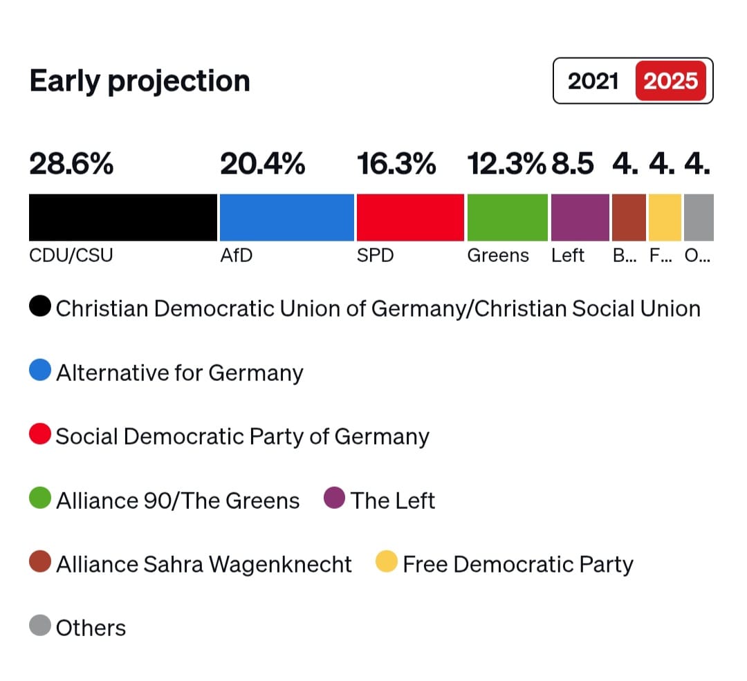Click the gray Others legend dot
Viewport: 747px width, 681px height.
40,627
